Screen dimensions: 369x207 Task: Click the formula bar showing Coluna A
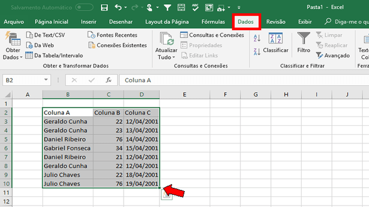click(240, 80)
